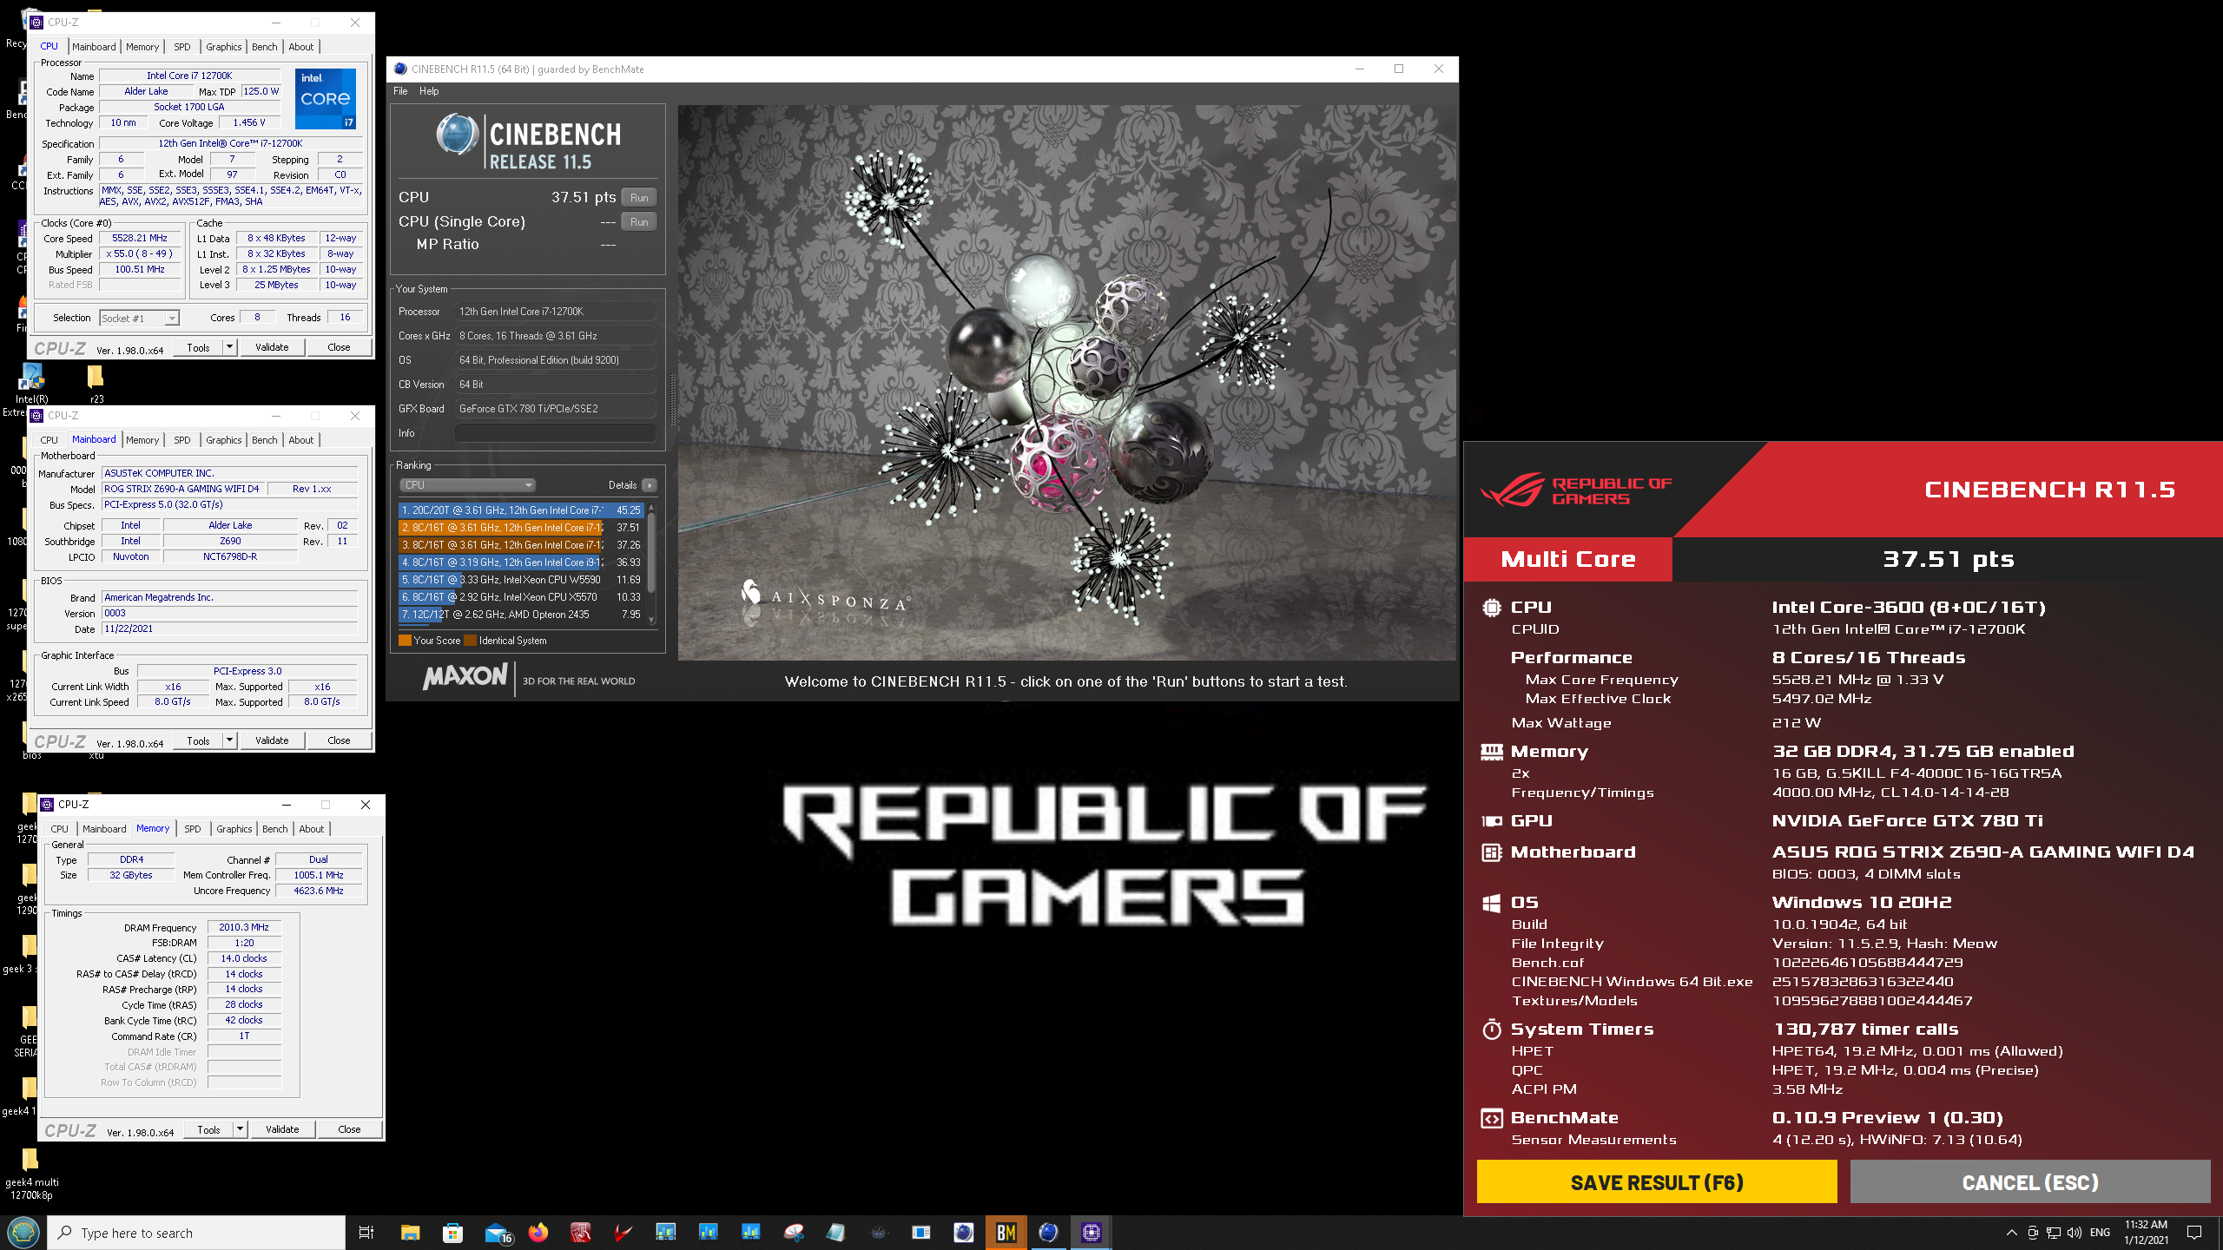Select the r23 folder on the desktop
Viewport: 2223px width, 1250px height.
pos(96,384)
